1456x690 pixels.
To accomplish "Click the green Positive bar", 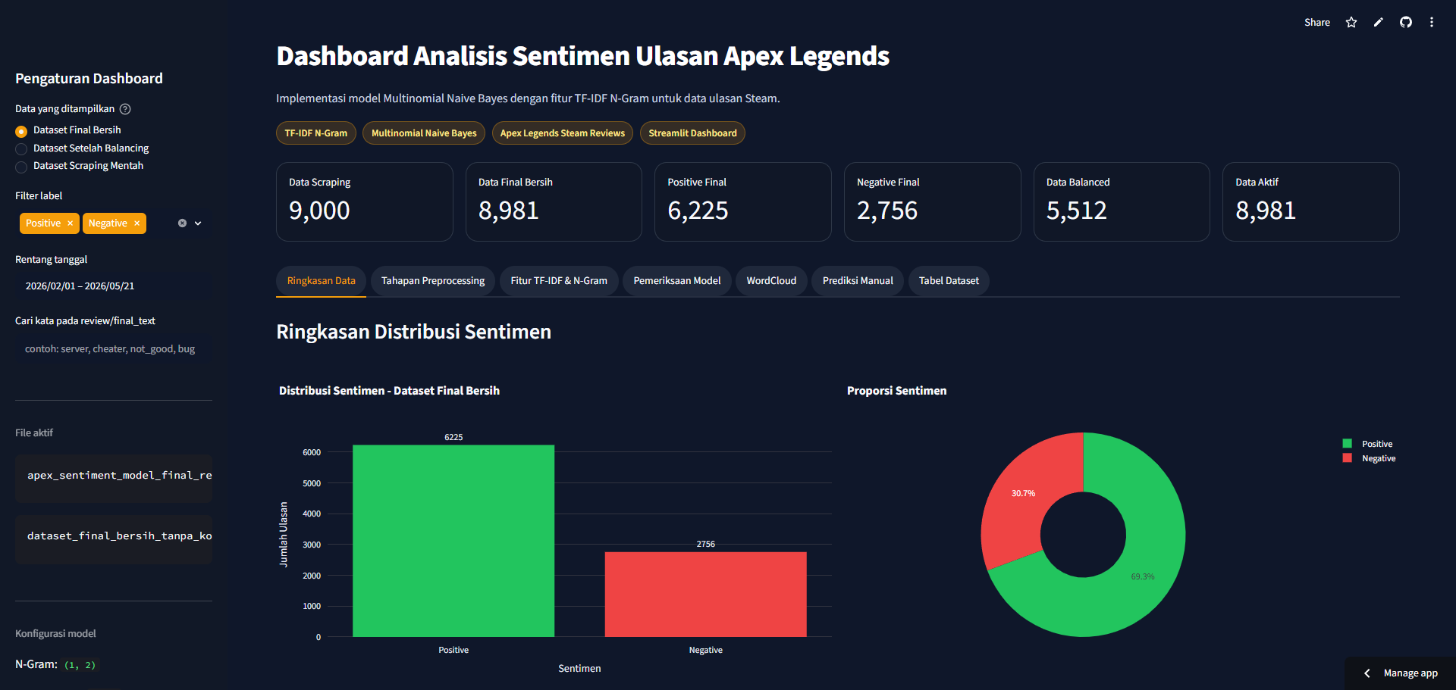I will 453,541.
